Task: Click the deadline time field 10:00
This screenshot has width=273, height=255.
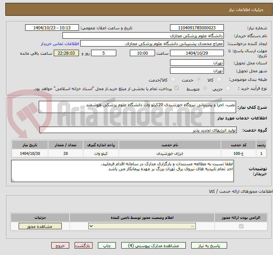Action: [142, 53]
